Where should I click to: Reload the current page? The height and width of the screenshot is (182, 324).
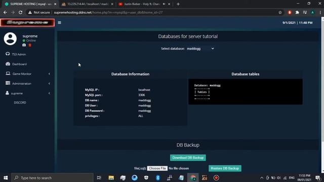coord(20,12)
